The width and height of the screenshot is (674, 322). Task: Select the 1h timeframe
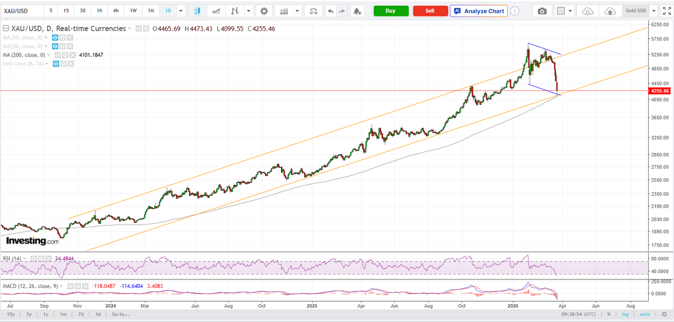point(99,11)
